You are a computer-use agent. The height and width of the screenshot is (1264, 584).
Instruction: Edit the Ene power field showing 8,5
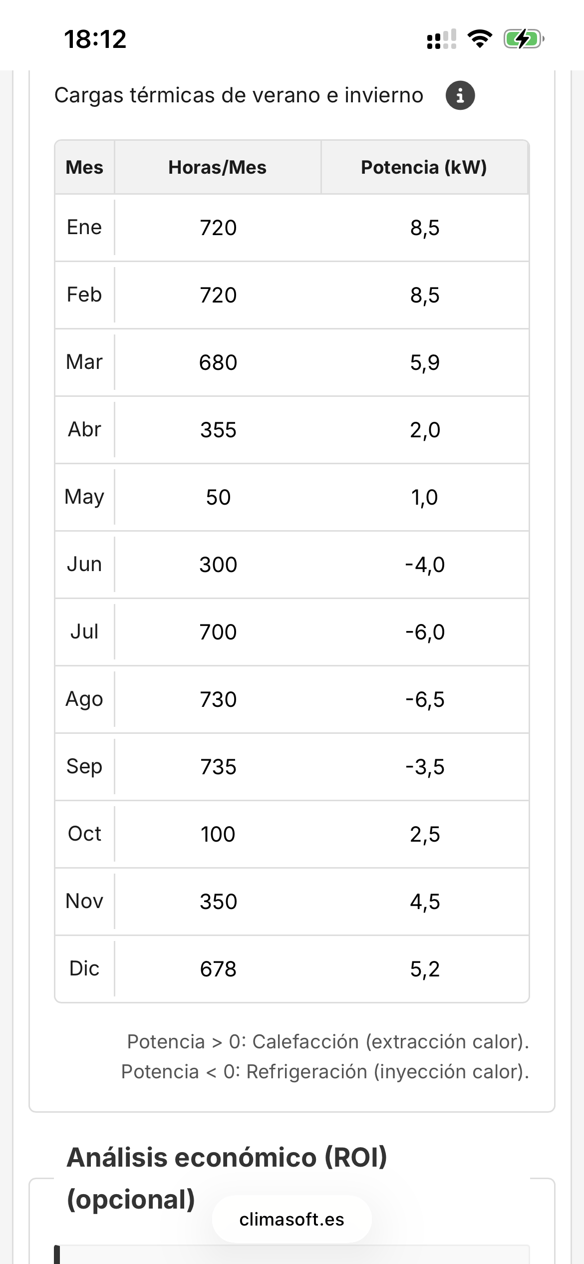(x=425, y=228)
